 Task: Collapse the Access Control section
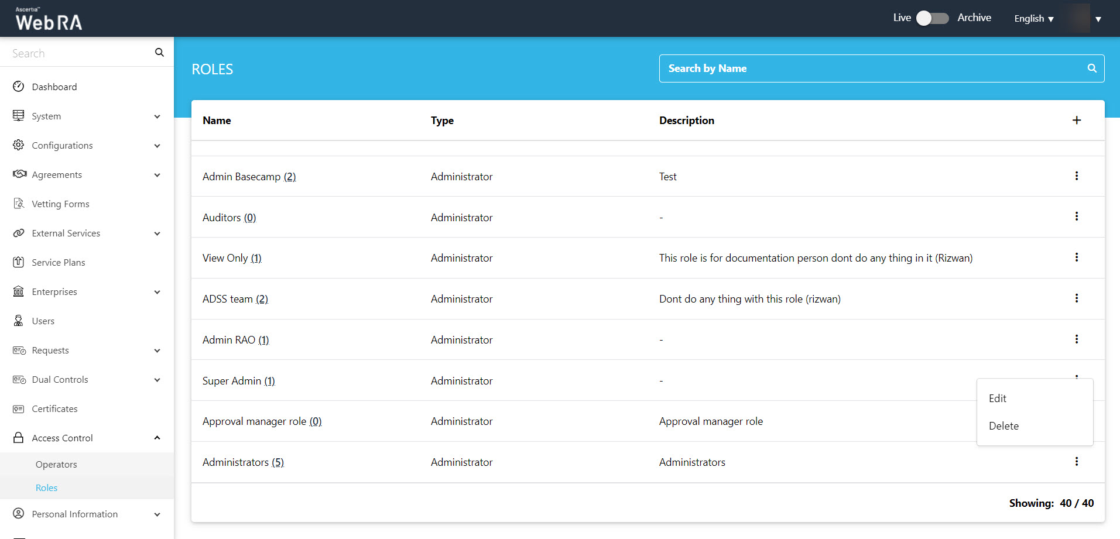click(x=157, y=438)
